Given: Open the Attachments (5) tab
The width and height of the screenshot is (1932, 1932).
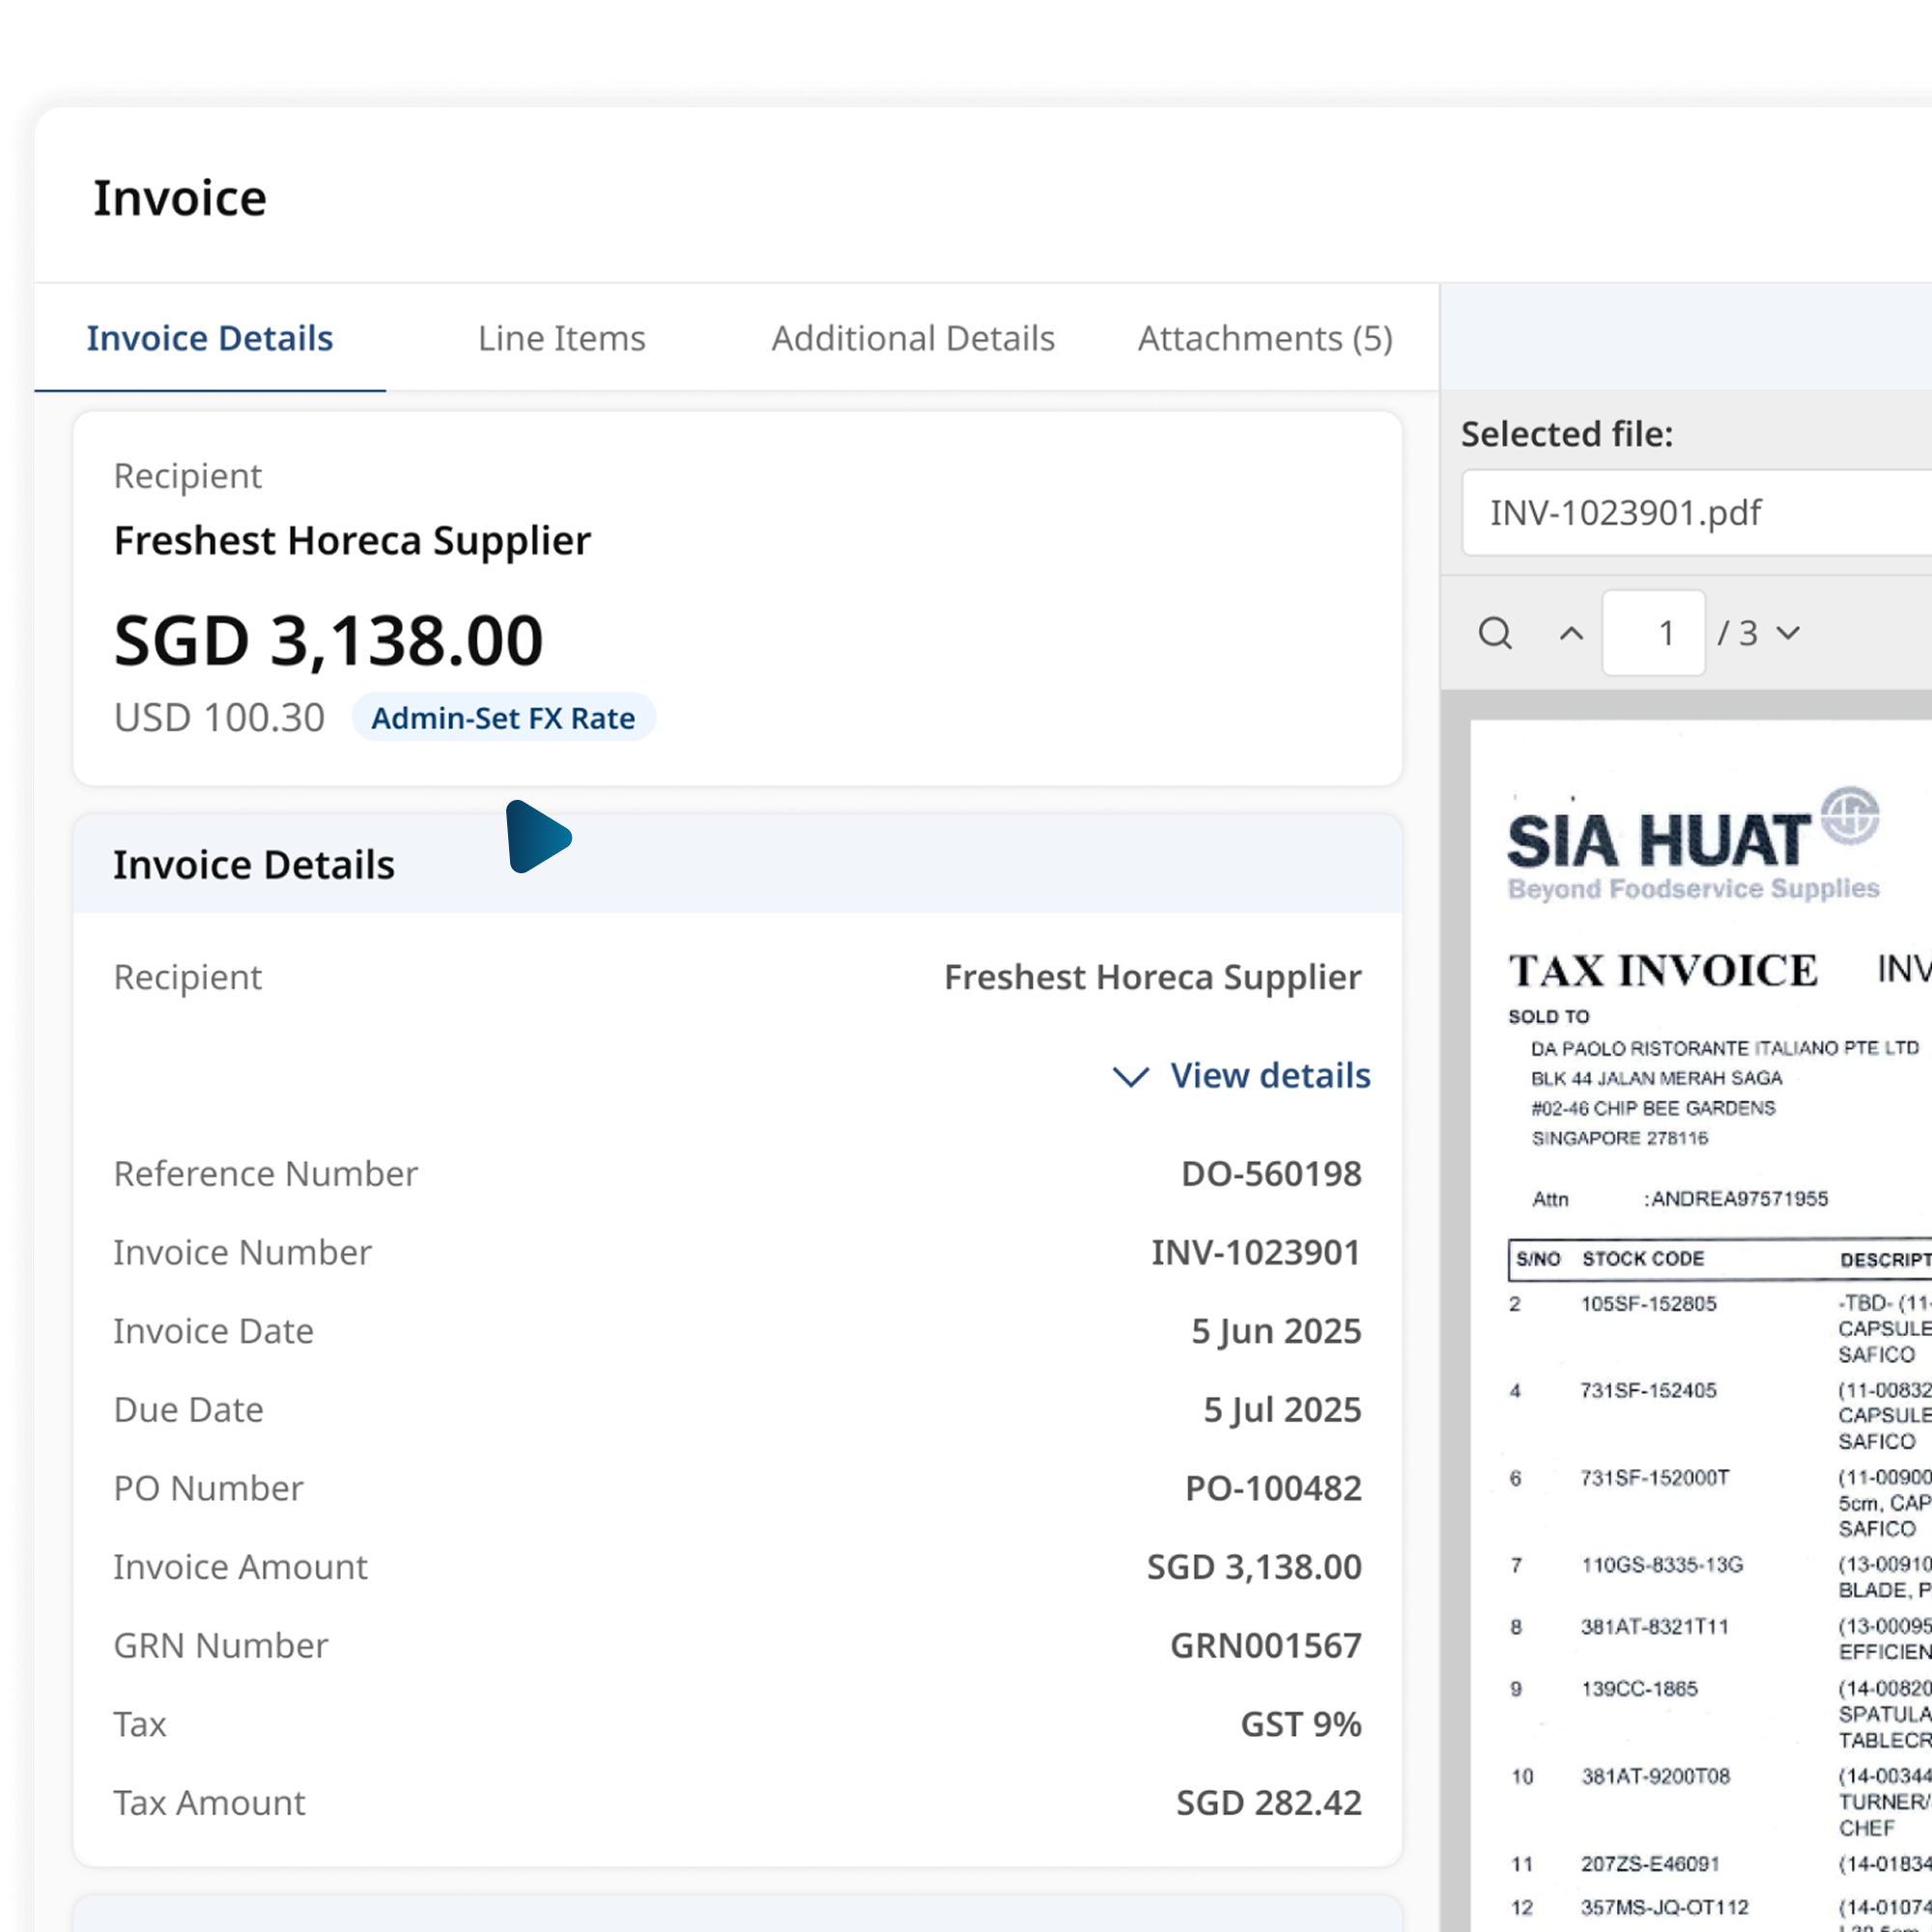Looking at the screenshot, I should 1265,338.
